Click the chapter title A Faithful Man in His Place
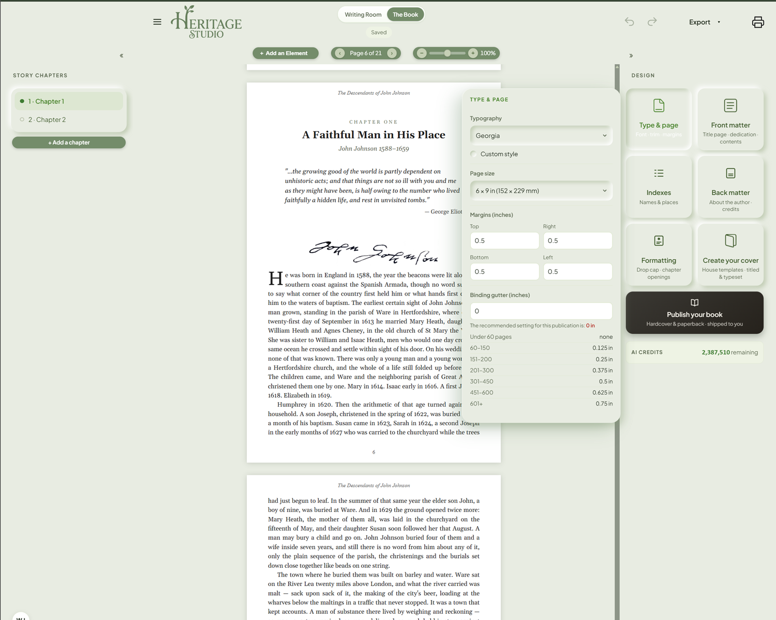 (374, 135)
